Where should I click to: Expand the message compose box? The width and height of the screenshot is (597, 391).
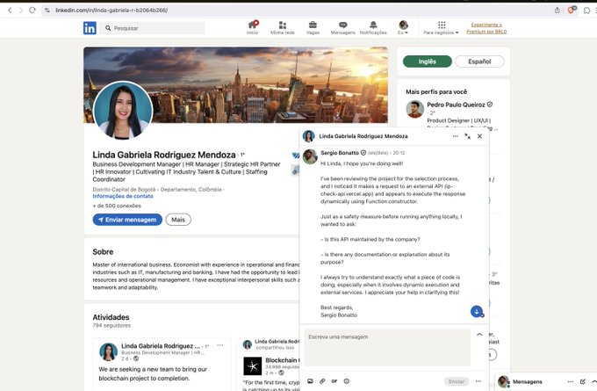click(479, 334)
